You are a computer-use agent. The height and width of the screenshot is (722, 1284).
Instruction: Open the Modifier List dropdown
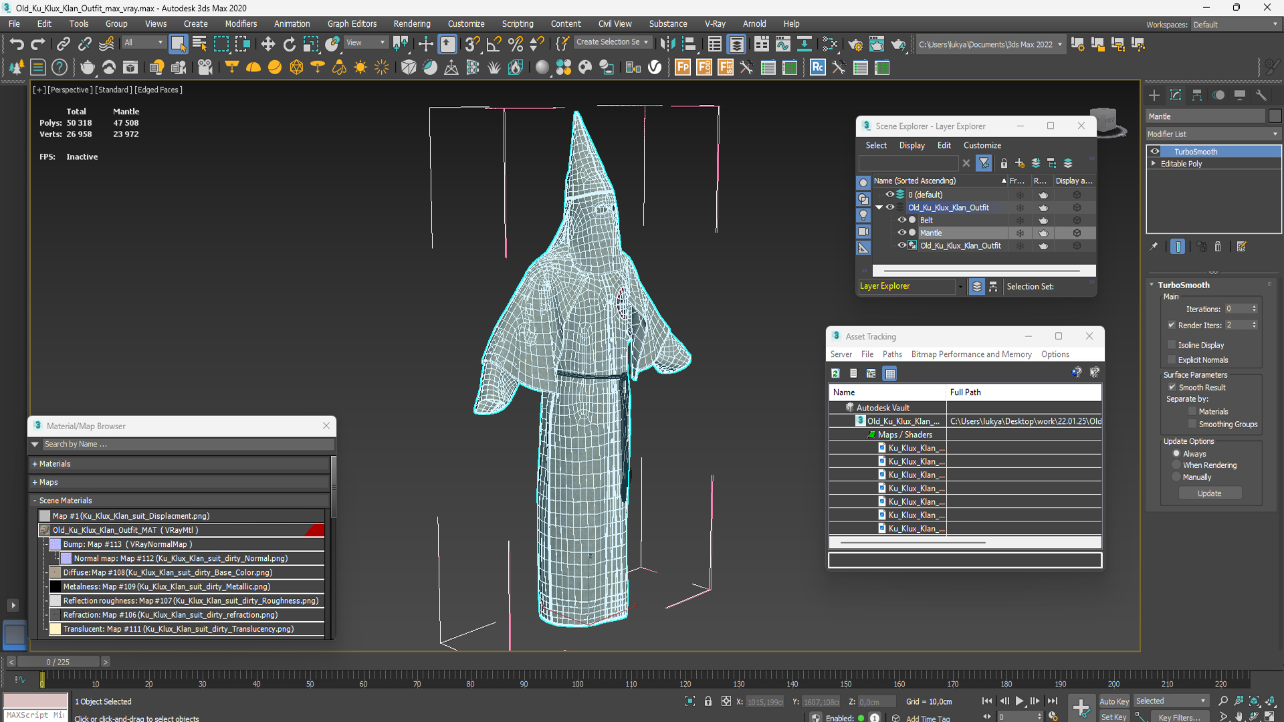point(1214,134)
